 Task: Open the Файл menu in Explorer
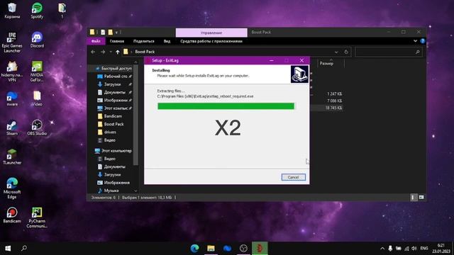coord(96,41)
